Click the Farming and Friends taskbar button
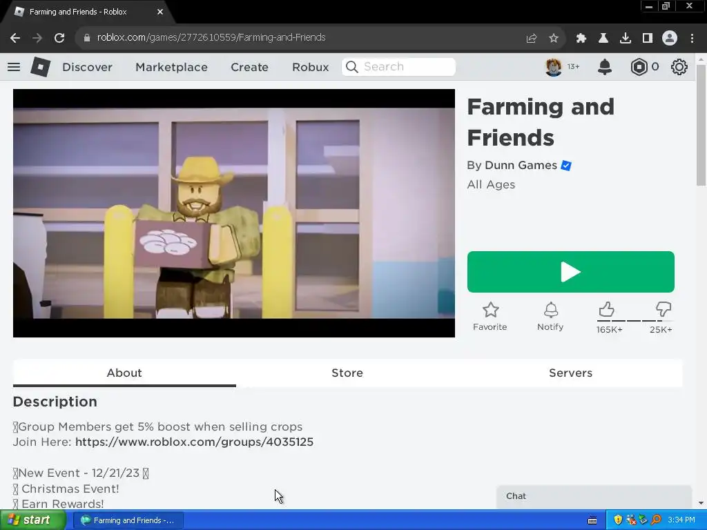 click(x=128, y=520)
